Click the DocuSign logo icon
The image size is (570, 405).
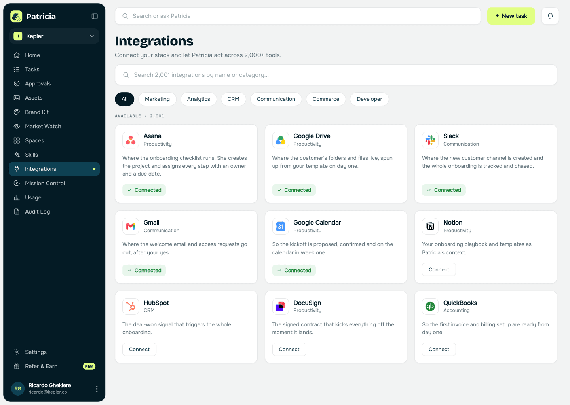tap(281, 307)
